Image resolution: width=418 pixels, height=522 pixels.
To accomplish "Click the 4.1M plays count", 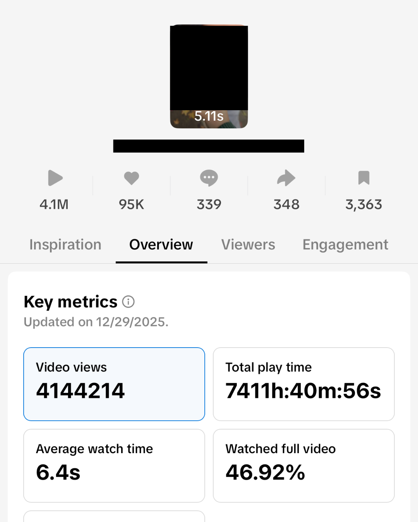I will (x=54, y=204).
